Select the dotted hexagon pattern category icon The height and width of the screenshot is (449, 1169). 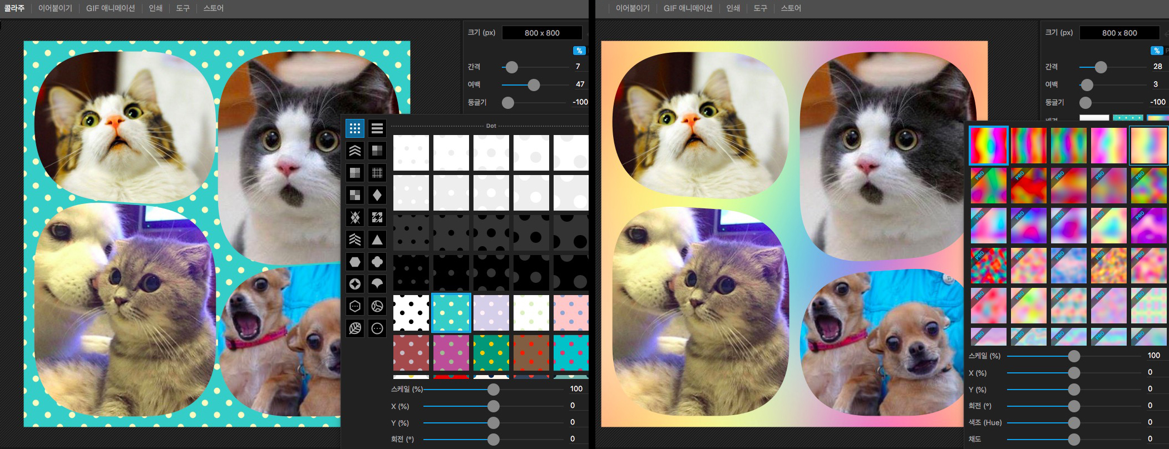pos(355,306)
